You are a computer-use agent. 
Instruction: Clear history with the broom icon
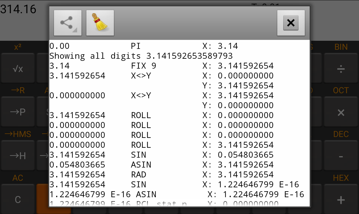click(x=100, y=23)
